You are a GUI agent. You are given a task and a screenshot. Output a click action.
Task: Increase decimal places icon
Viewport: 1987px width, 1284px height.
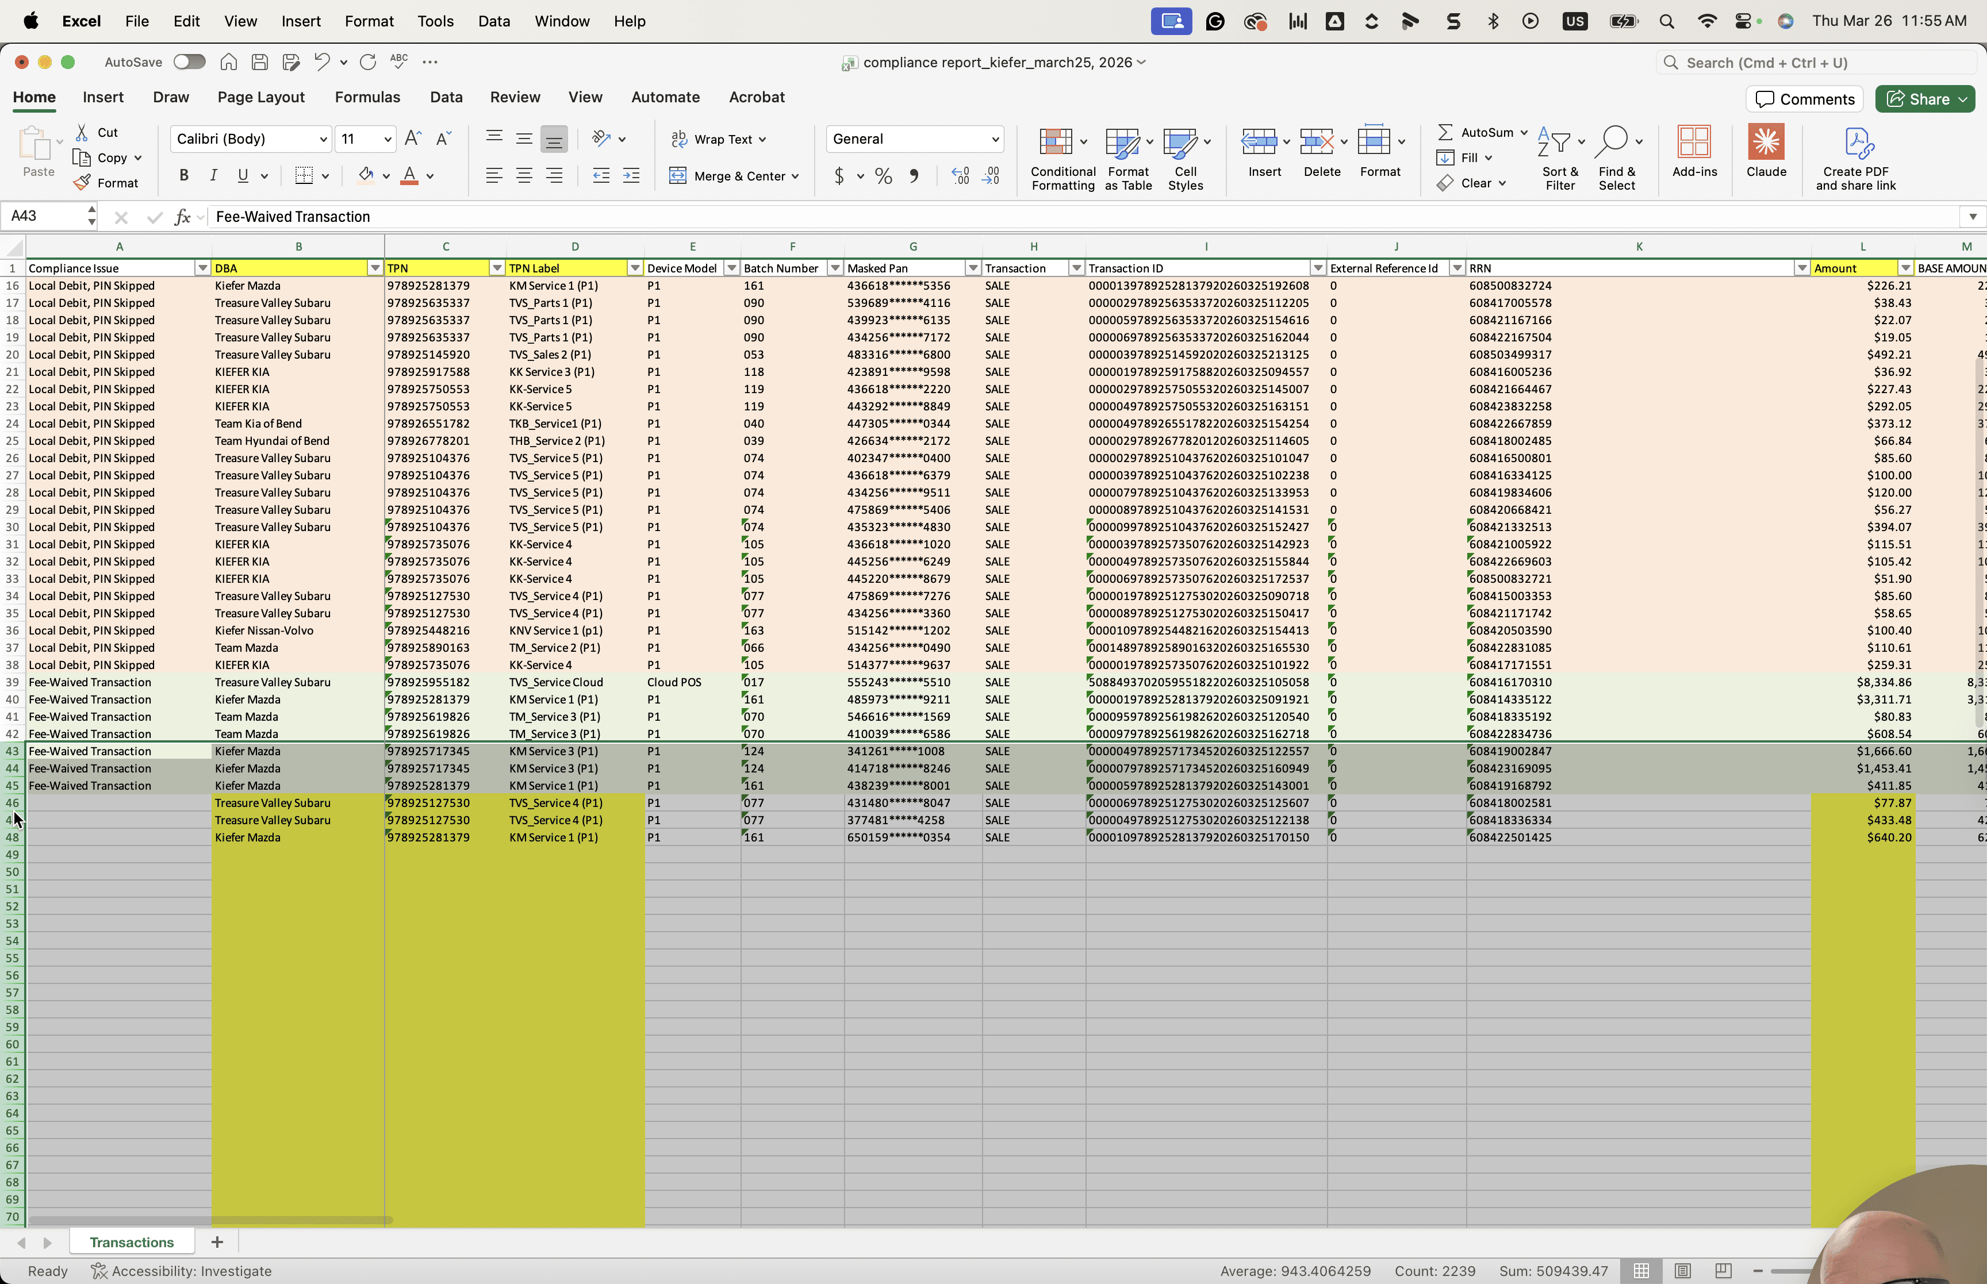click(961, 176)
